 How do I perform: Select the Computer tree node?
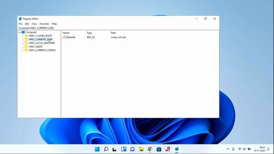[31, 33]
